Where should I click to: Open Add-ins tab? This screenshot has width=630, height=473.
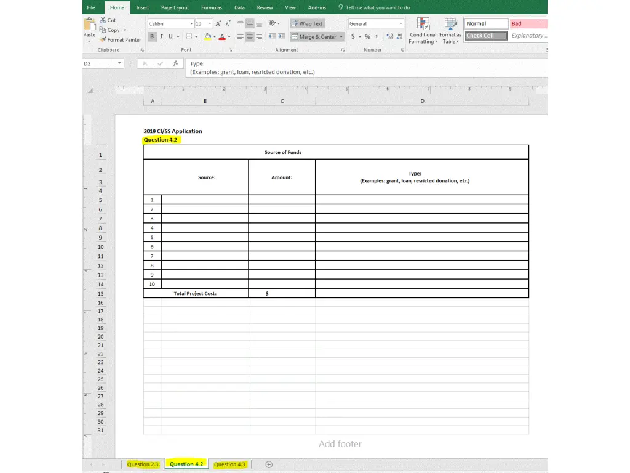click(x=317, y=7)
